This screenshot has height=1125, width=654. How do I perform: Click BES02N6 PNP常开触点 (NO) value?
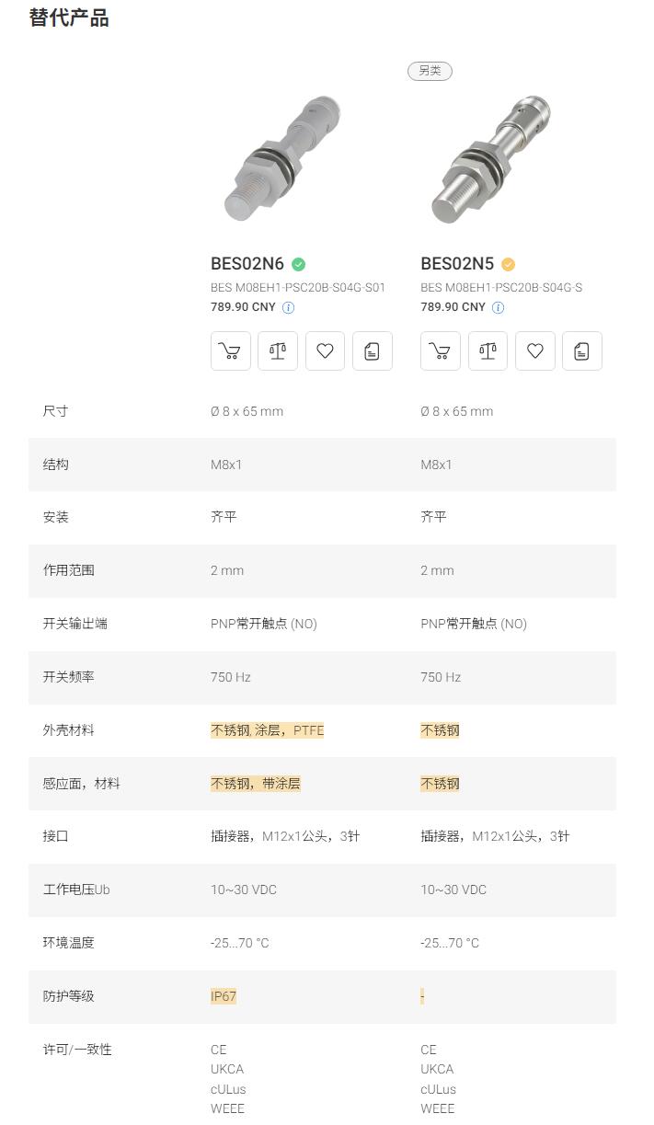point(264,624)
